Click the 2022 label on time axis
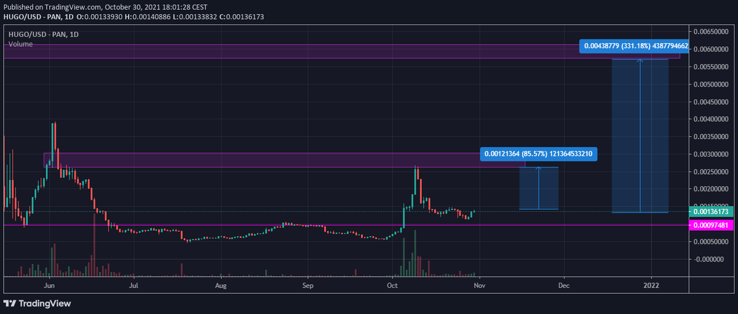The image size is (738, 314). tap(651, 286)
